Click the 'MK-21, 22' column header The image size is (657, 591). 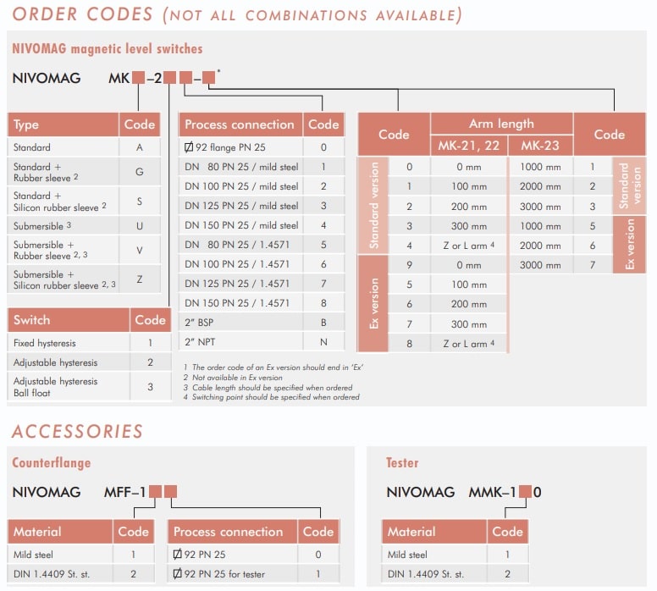tap(469, 146)
